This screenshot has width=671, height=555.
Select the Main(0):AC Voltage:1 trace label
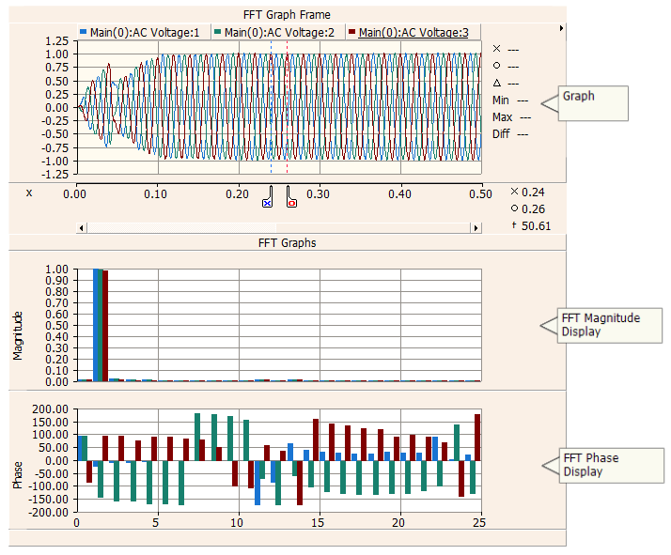pos(145,33)
